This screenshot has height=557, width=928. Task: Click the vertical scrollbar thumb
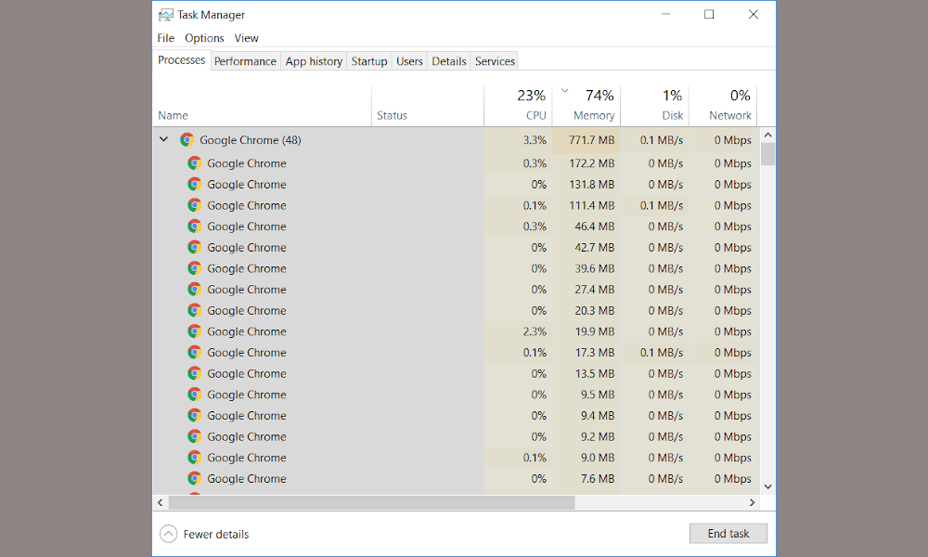[767, 154]
